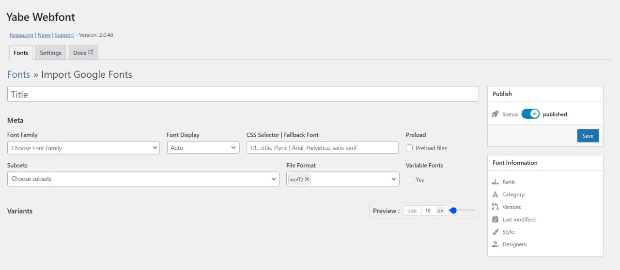The height and width of the screenshot is (270, 620).
Task: Click the Designers hand icon
Action: 495,244
